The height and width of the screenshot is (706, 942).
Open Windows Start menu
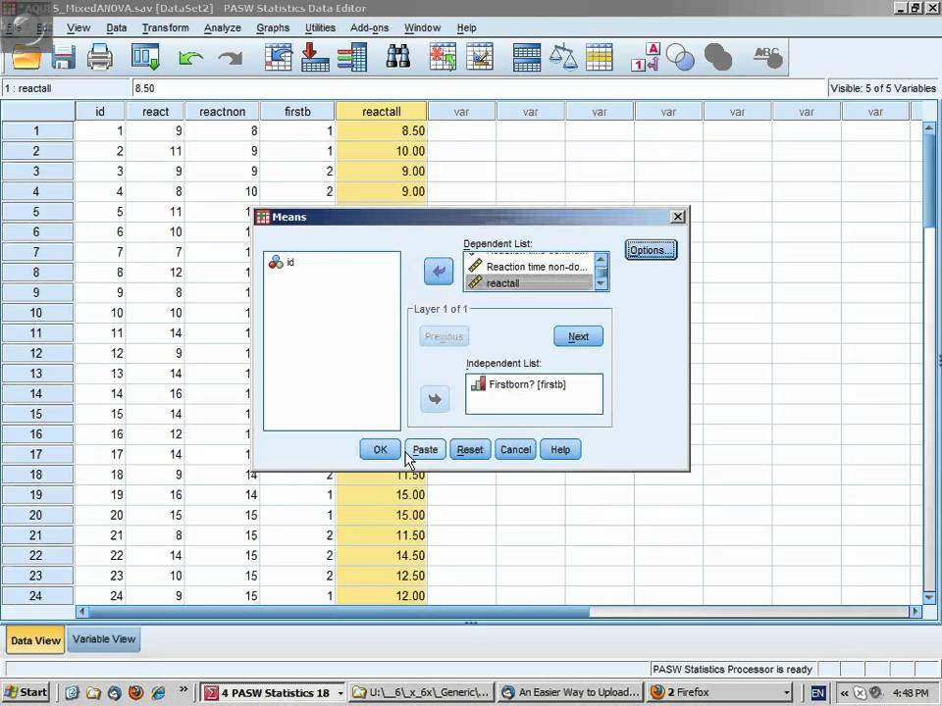click(x=26, y=693)
